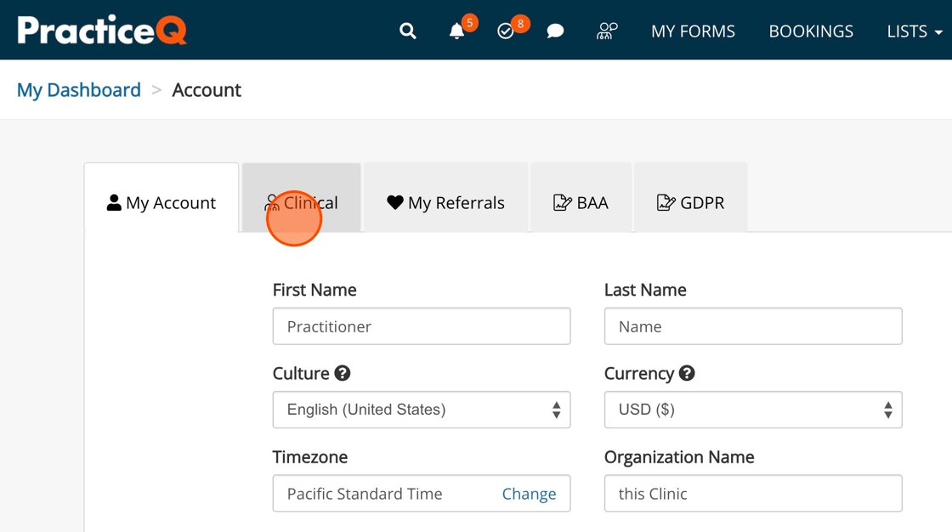Expand the Currency USD dropdown

pyautogui.click(x=753, y=410)
